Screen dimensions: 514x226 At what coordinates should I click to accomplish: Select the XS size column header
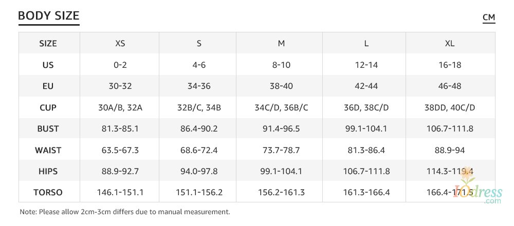[x=120, y=44]
